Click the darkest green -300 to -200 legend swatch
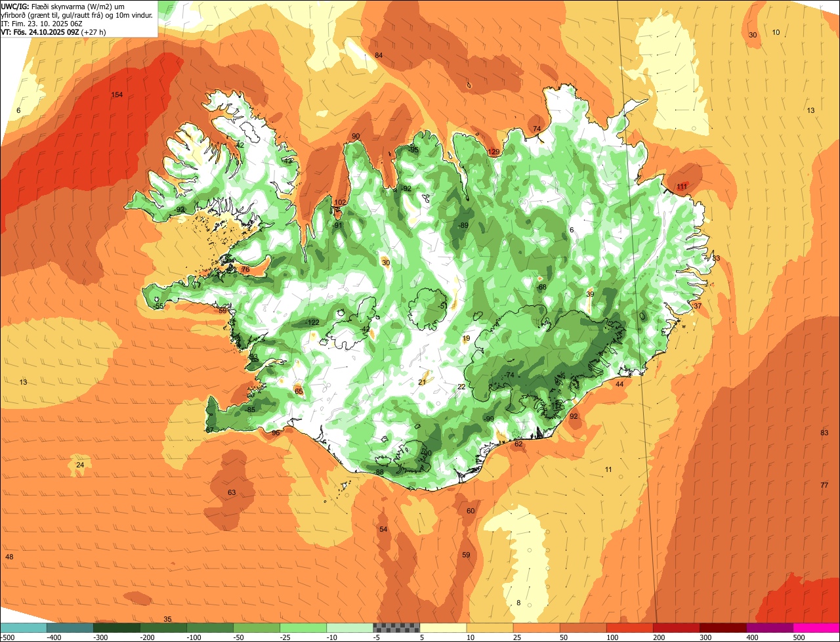840x642 pixels. pyautogui.click(x=117, y=628)
